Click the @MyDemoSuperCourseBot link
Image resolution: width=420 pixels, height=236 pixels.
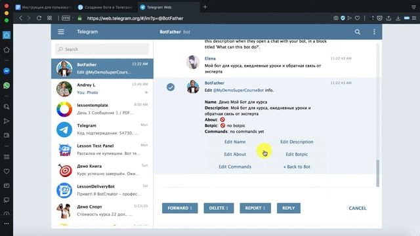click(x=238, y=90)
